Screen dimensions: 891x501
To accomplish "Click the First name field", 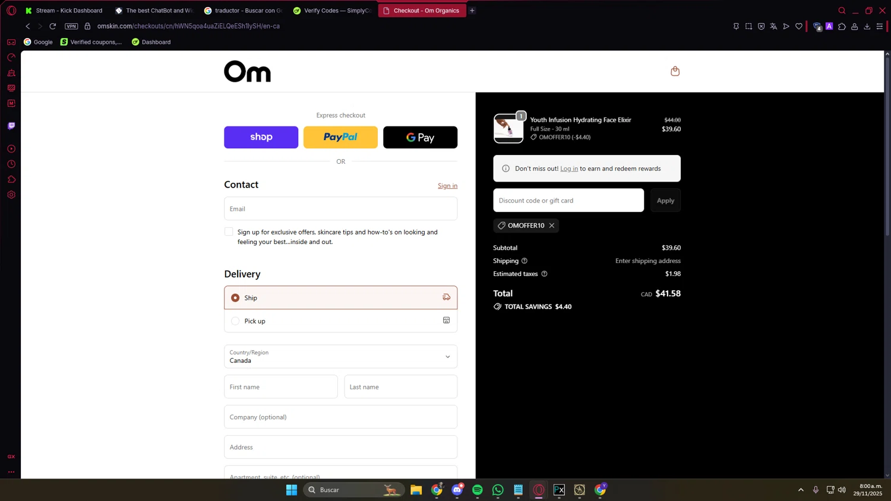I will point(281,387).
